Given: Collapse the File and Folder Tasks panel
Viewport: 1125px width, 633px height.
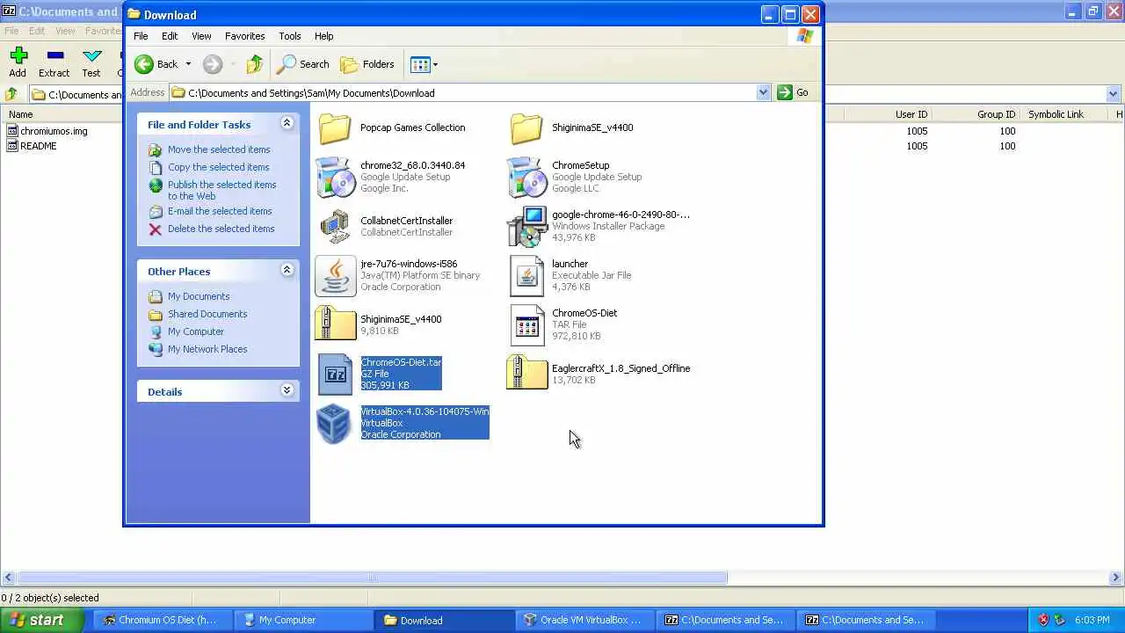Looking at the screenshot, I should point(287,124).
